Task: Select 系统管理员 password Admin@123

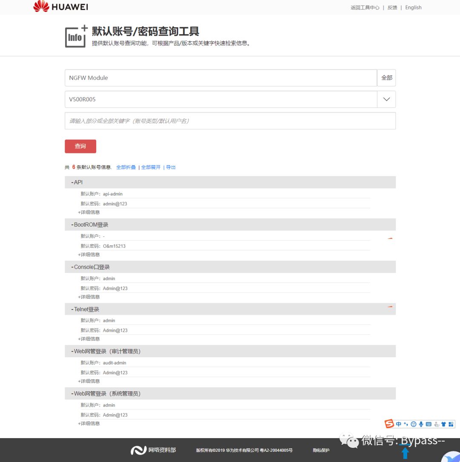Action: pos(115,415)
